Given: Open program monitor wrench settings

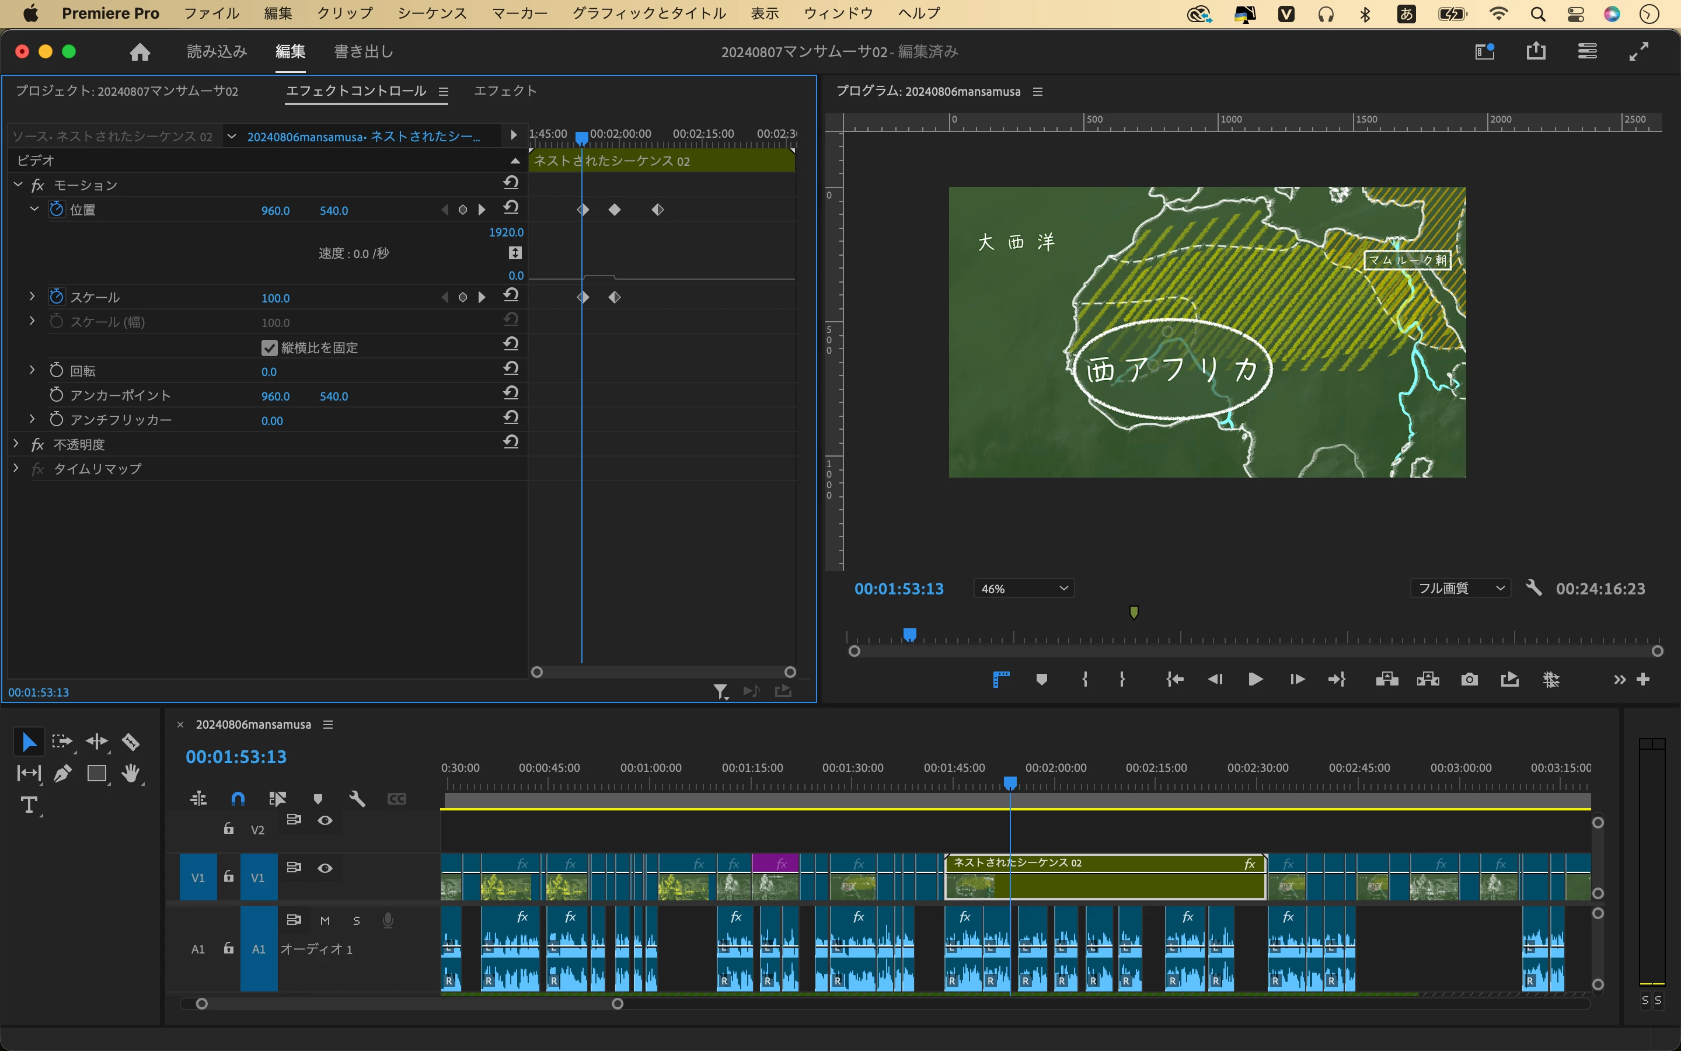Looking at the screenshot, I should [x=1534, y=588].
